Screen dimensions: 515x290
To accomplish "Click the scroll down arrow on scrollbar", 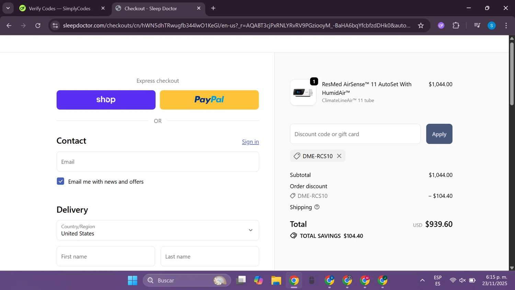I will pos(512,268).
